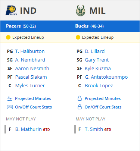Open Brook Lopez player link

(x=99, y=86)
